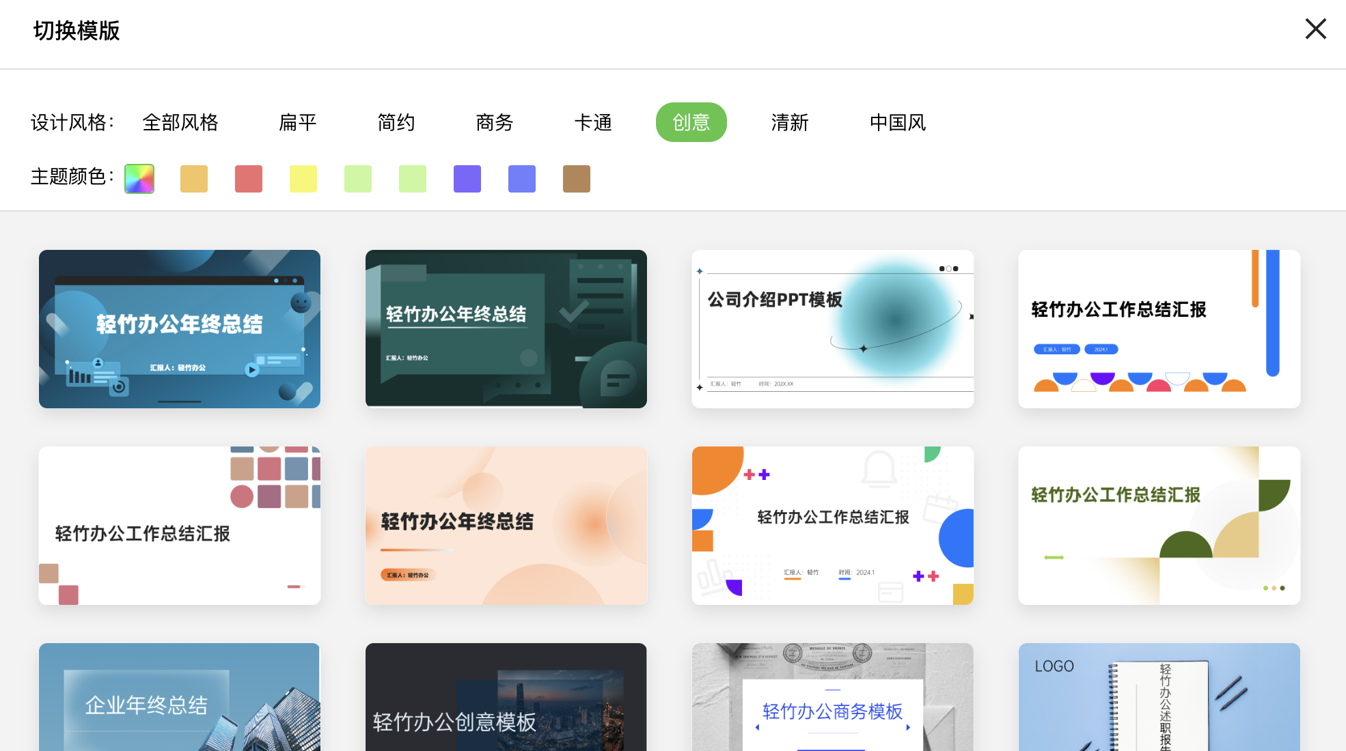Select the orange theme color swatch

point(193,178)
